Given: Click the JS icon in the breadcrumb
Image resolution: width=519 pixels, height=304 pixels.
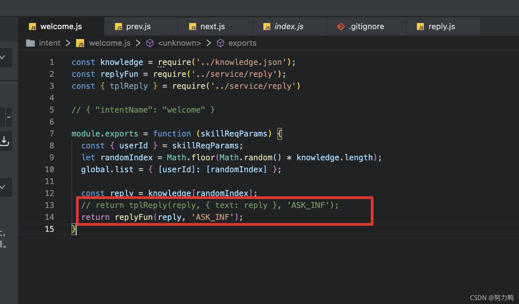Looking at the screenshot, I should [80, 43].
